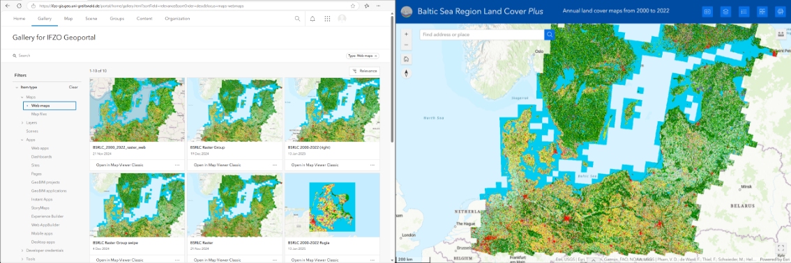Collapse the Apps filter group
Viewport: 791px width, 263px height.
click(22, 140)
